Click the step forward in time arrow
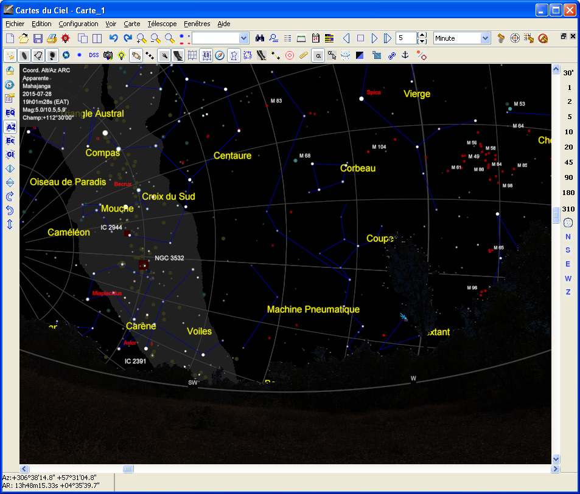Image resolution: width=580 pixels, height=494 pixels. (x=374, y=38)
